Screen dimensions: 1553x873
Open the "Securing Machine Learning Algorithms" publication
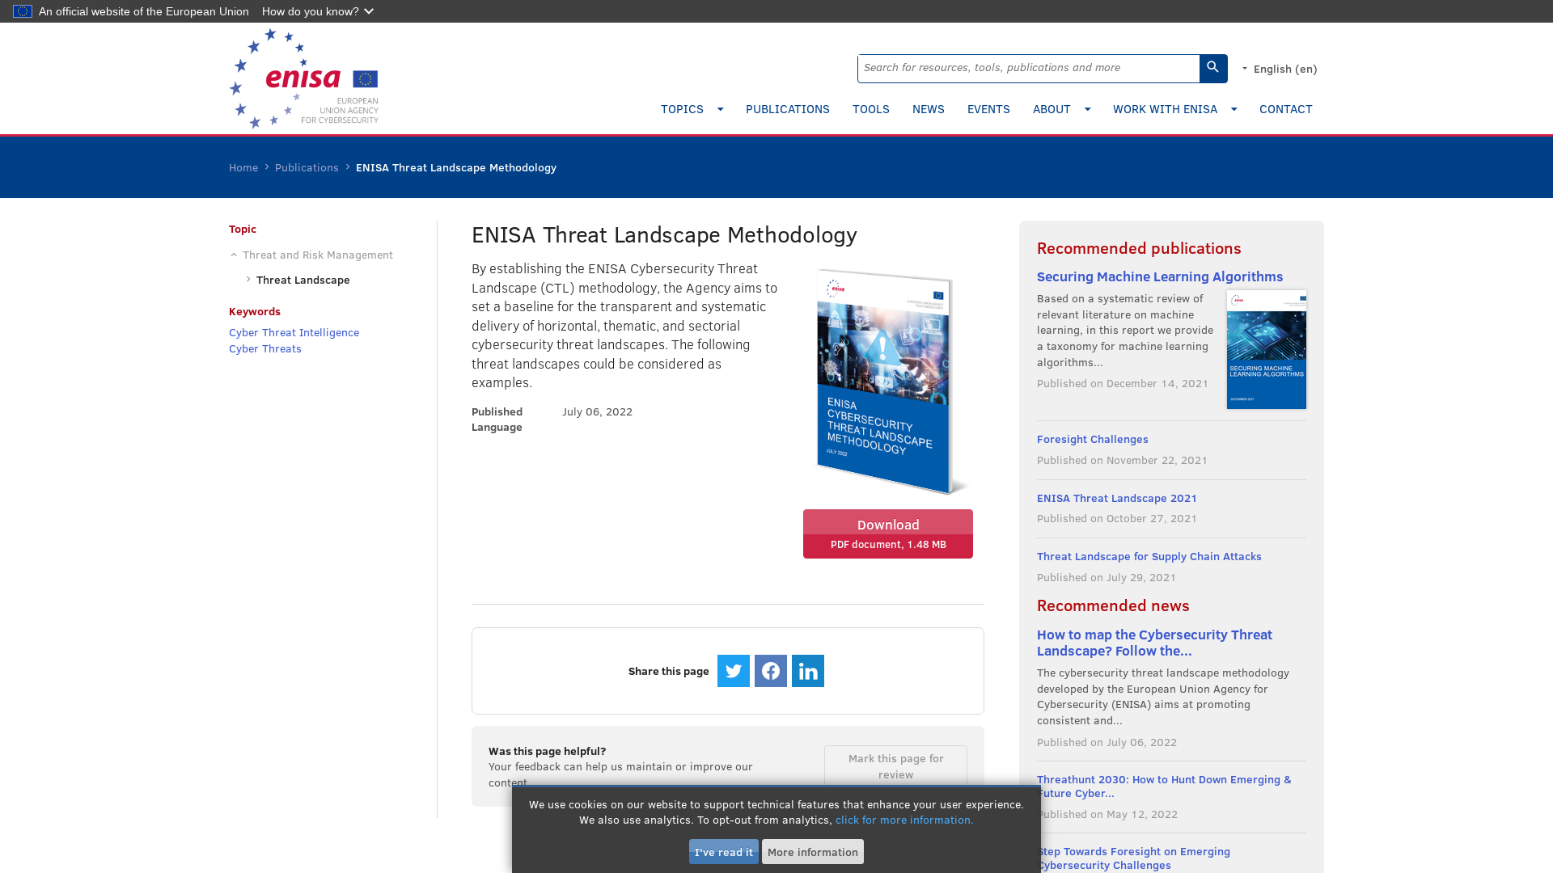[x=1160, y=276]
